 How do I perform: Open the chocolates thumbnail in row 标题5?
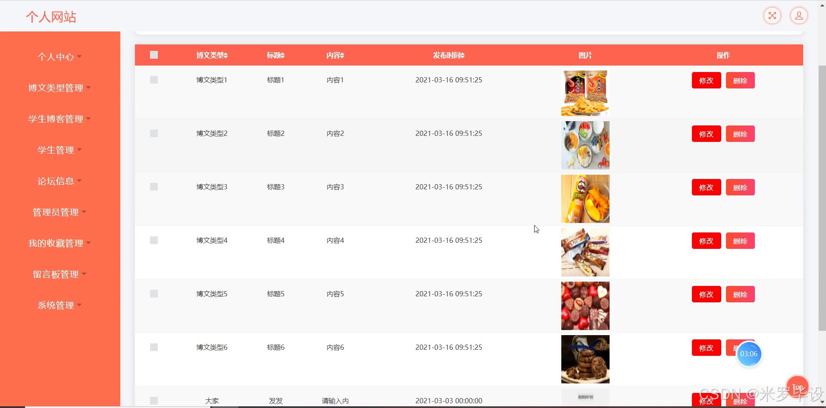pyautogui.click(x=585, y=306)
